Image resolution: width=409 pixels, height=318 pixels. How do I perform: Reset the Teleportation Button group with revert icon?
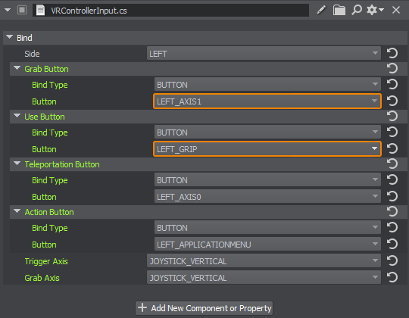tap(392, 164)
